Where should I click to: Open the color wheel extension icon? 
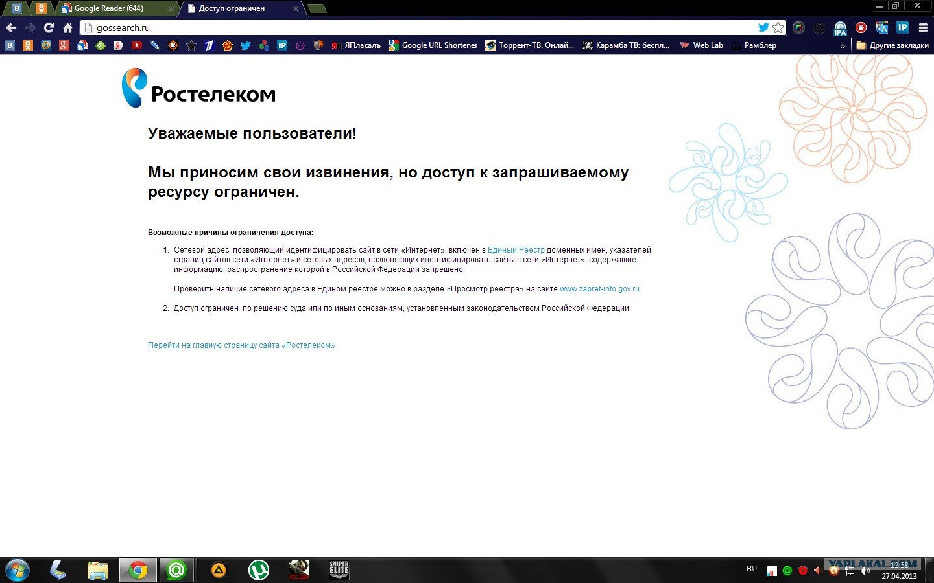[x=798, y=28]
